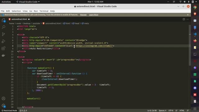Screen dimensions: 199x112
Task: Click the editor vertical scrollbar
Action: click(x=190, y=45)
